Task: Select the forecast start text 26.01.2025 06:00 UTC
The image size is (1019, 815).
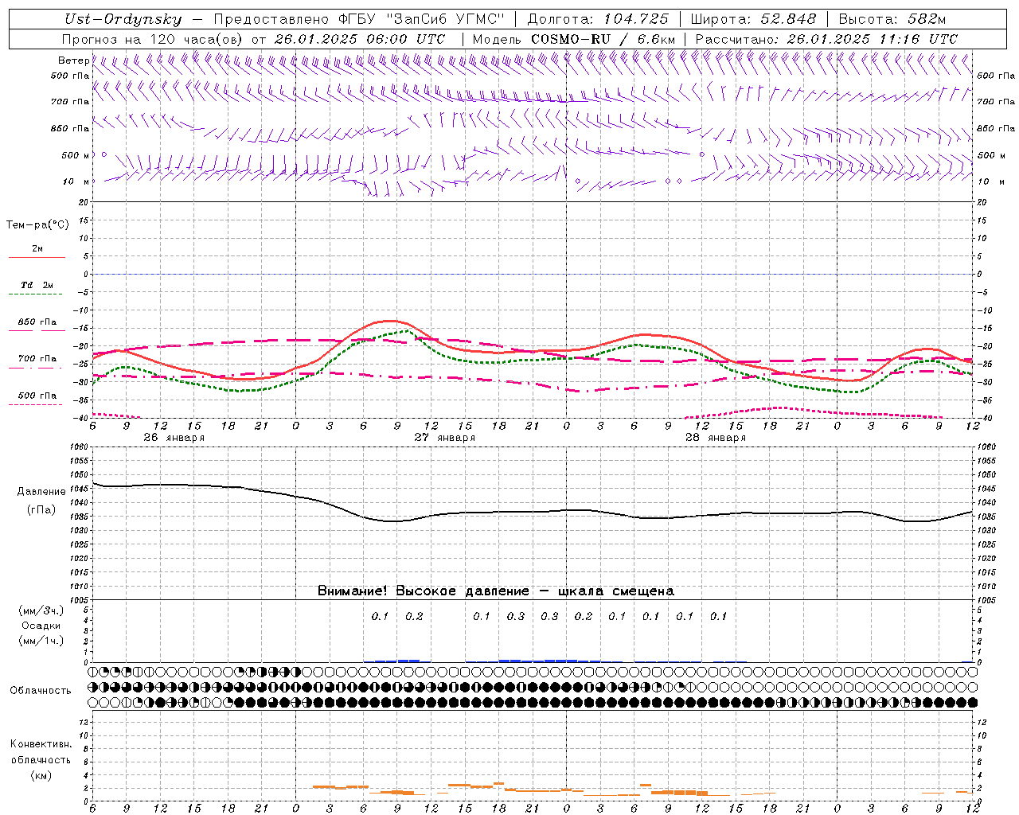Action: tap(360, 39)
